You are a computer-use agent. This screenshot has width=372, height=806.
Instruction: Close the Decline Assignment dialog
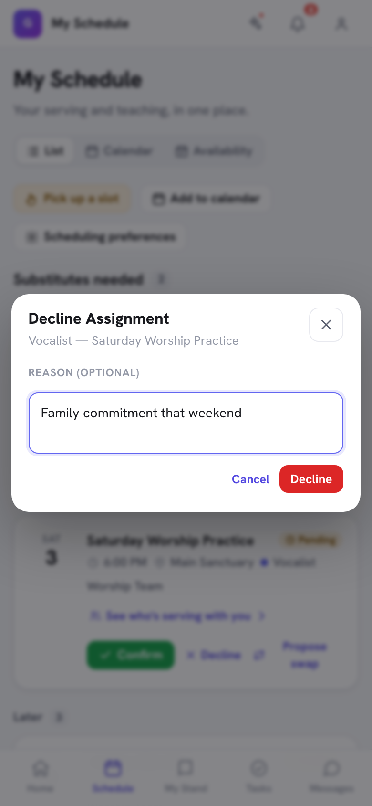326,325
